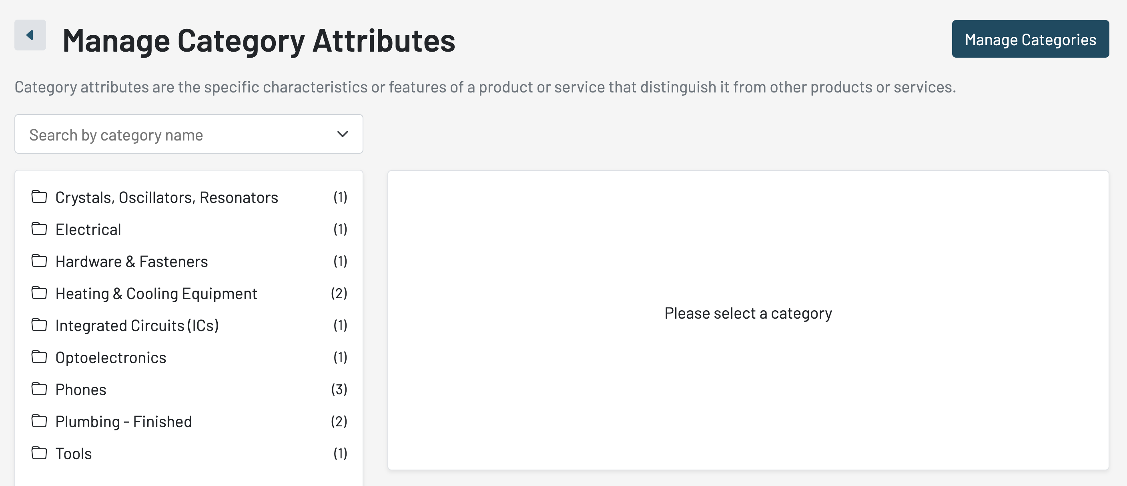Image resolution: width=1127 pixels, height=486 pixels.
Task: Click the Heating & Cooling Equipment folder icon
Action: pos(39,293)
